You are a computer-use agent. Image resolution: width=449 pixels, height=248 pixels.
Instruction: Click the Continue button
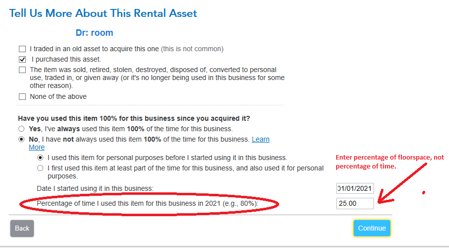[372, 228]
